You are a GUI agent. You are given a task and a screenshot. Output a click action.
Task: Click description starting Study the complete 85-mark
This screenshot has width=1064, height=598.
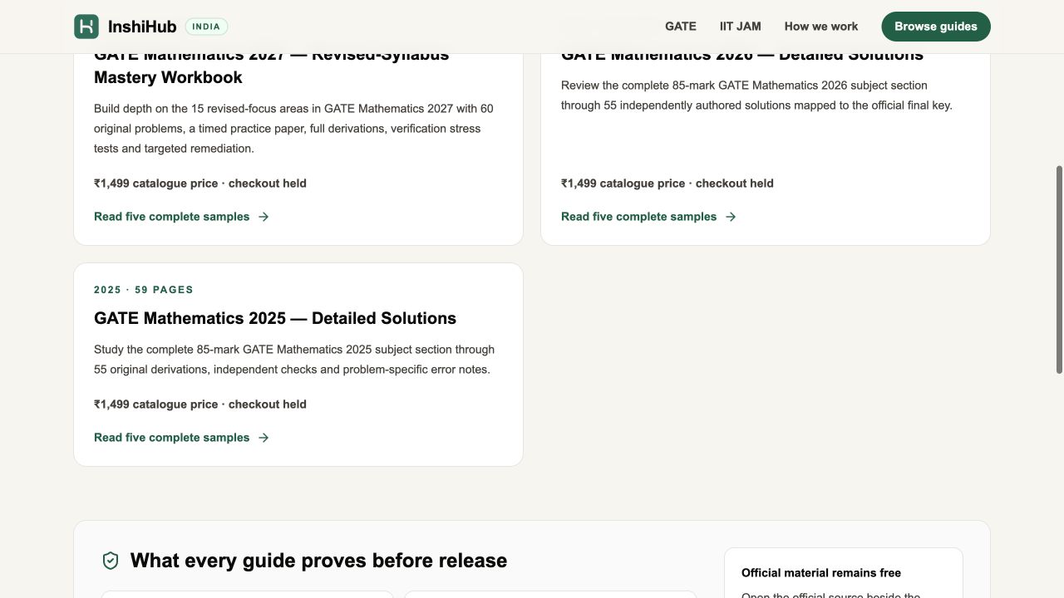[294, 360]
